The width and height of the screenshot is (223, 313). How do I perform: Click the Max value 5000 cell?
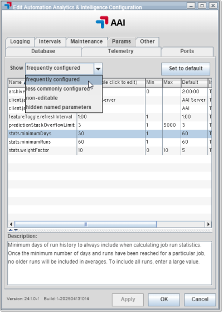point(172,125)
